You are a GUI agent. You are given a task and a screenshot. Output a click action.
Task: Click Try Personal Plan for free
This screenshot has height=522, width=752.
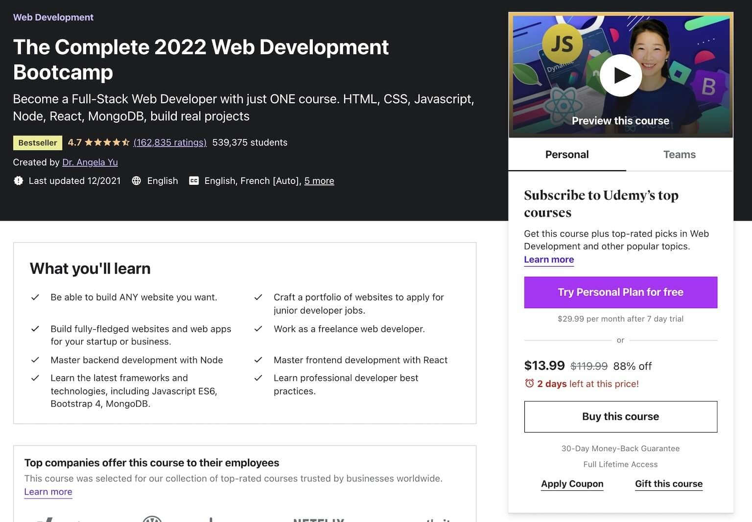620,292
